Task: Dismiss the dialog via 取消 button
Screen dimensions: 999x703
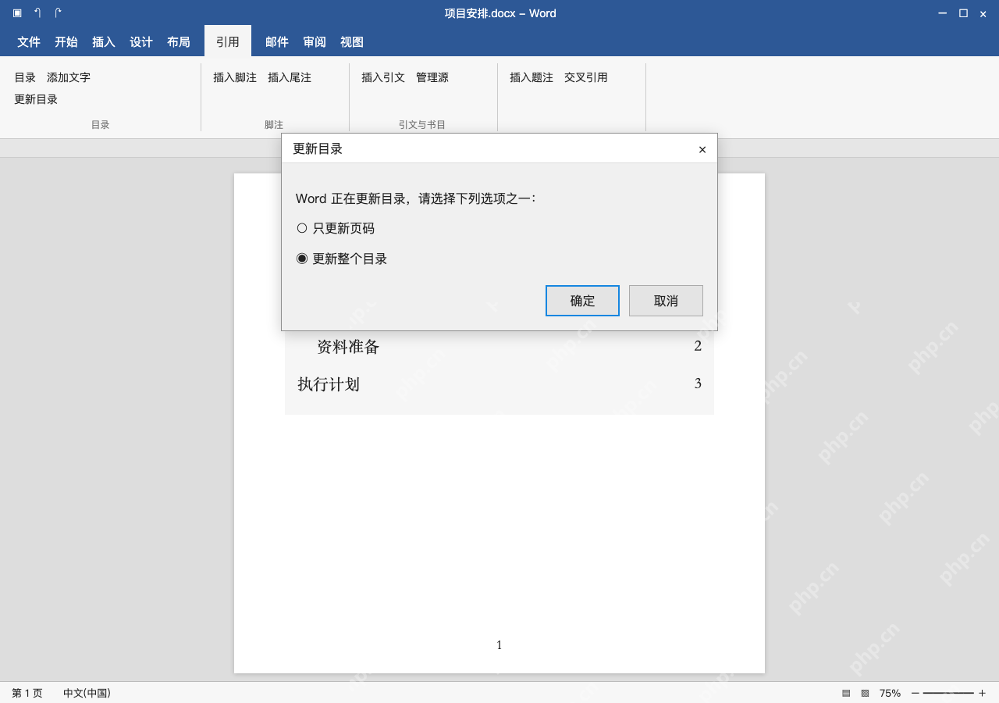Action: tap(666, 301)
